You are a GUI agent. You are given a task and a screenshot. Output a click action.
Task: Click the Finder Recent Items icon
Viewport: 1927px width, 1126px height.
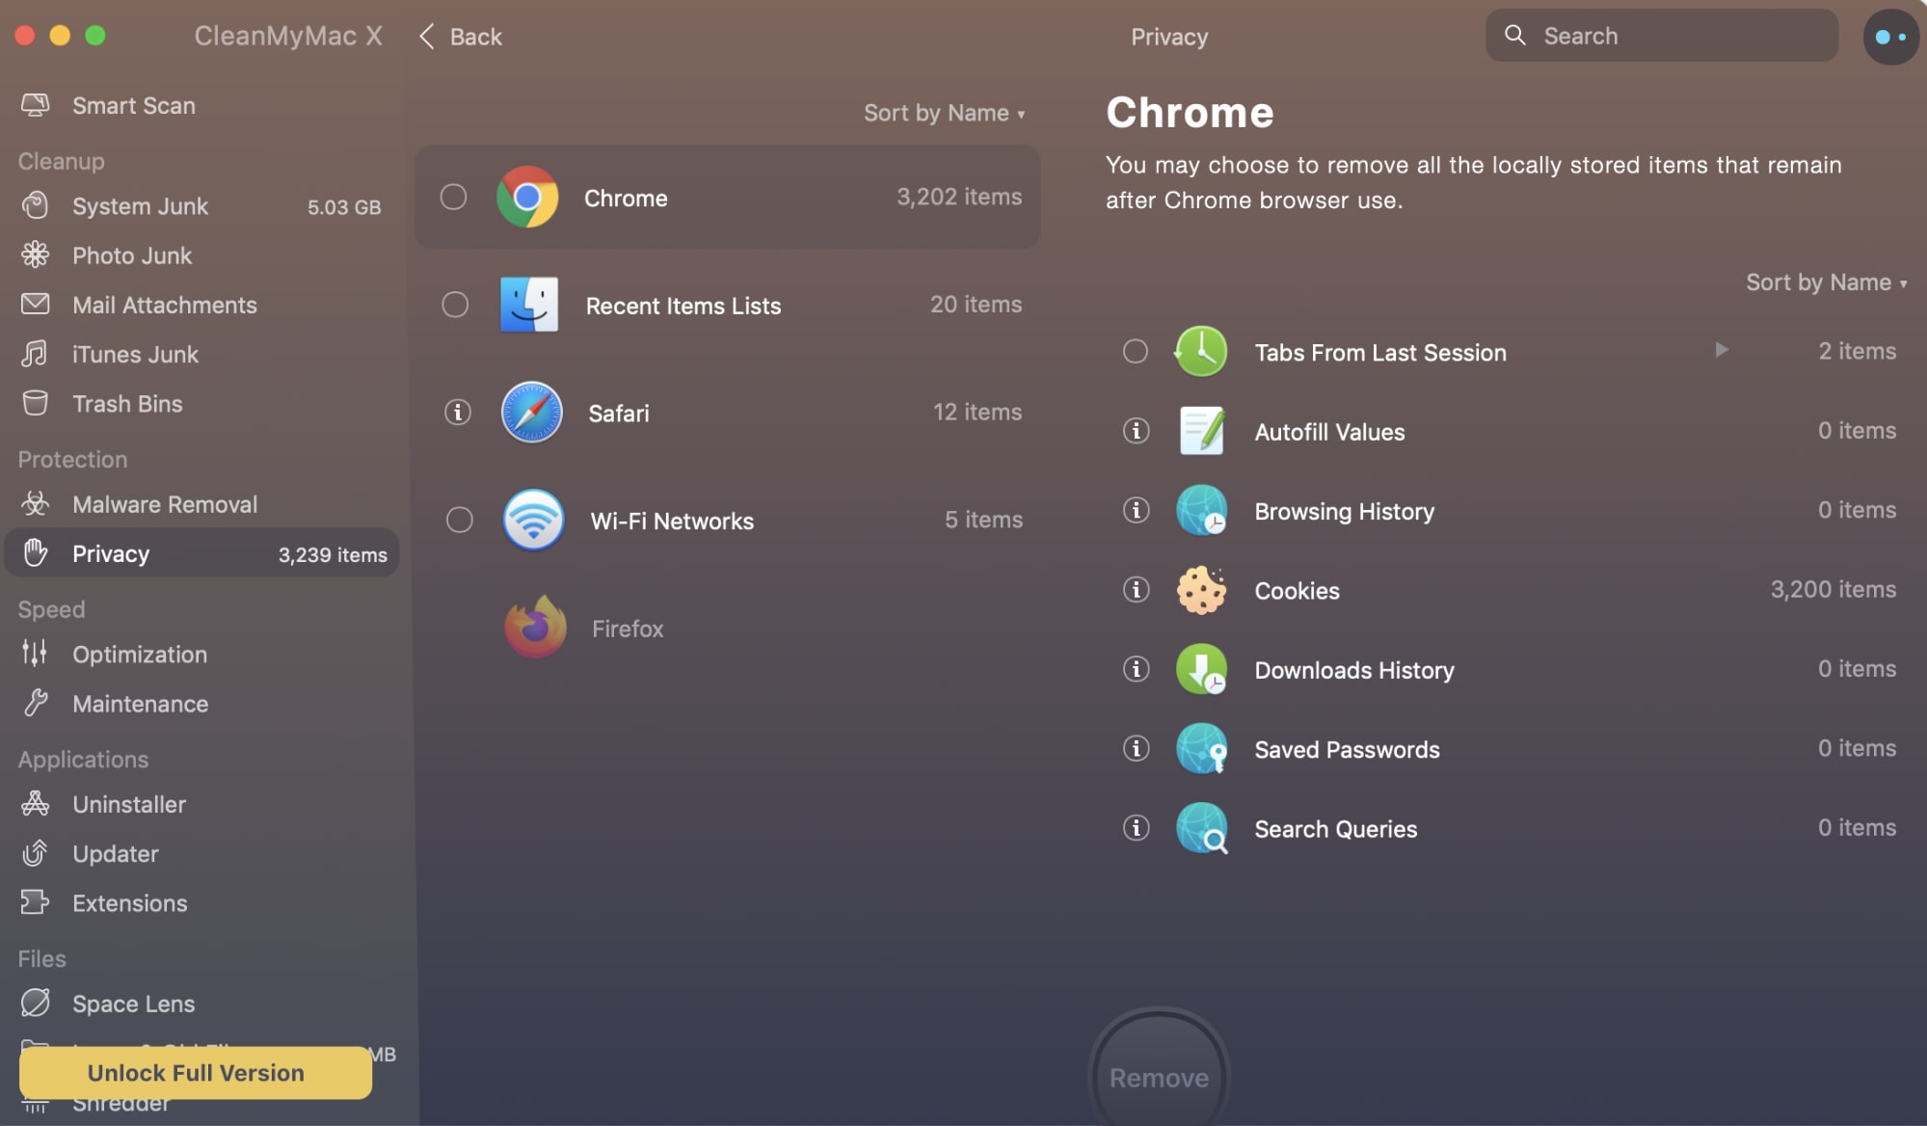pos(529,305)
